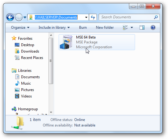Click the greyed Forward arrow button
168x139 pixels.
point(19,17)
